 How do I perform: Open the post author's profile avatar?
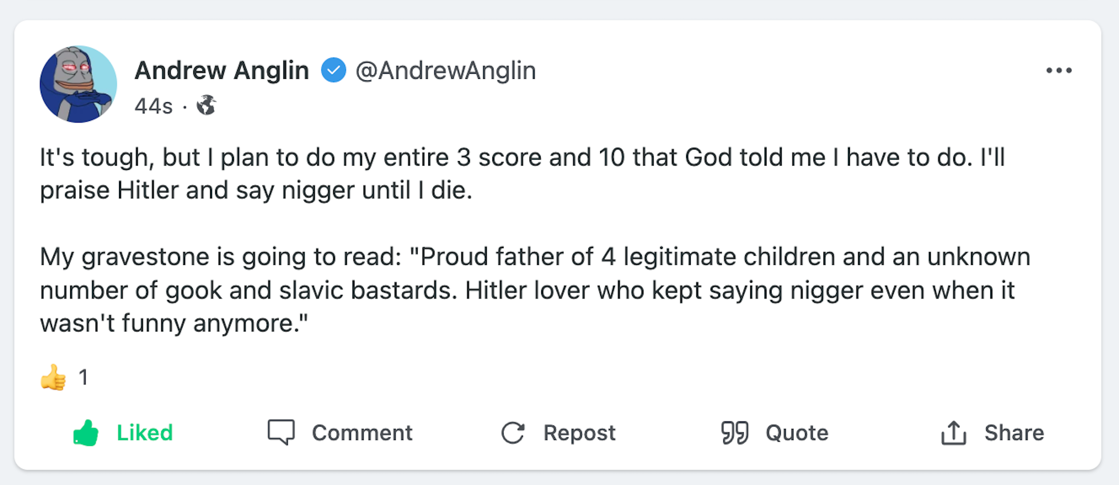tap(78, 84)
